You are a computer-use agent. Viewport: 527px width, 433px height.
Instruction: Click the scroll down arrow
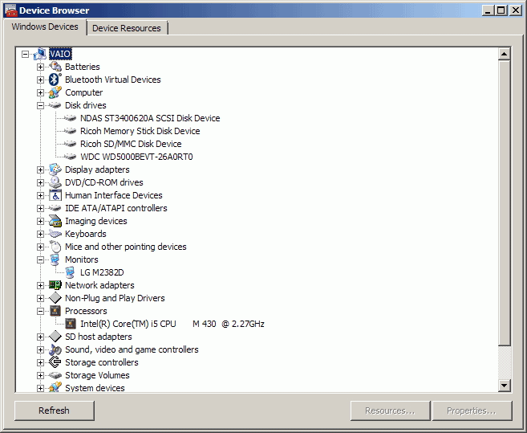[x=505, y=385]
